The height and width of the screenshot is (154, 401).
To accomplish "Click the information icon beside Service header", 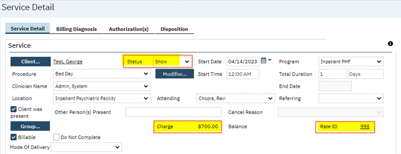I will (390, 44).
